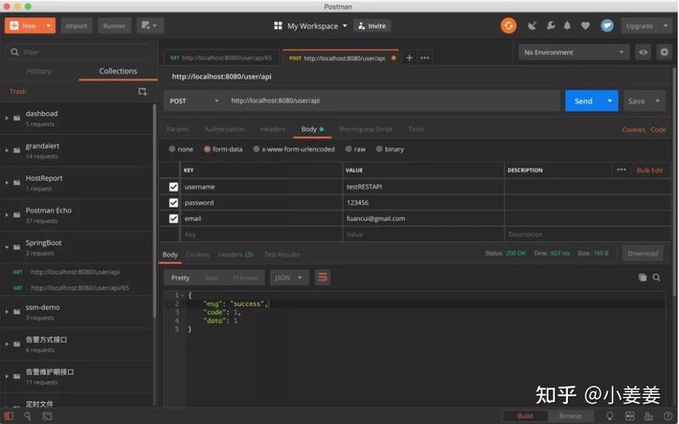The width and height of the screenshot is (679, 424).
Task: Click the wrap lines icon in response
Action: coord(323,277)
